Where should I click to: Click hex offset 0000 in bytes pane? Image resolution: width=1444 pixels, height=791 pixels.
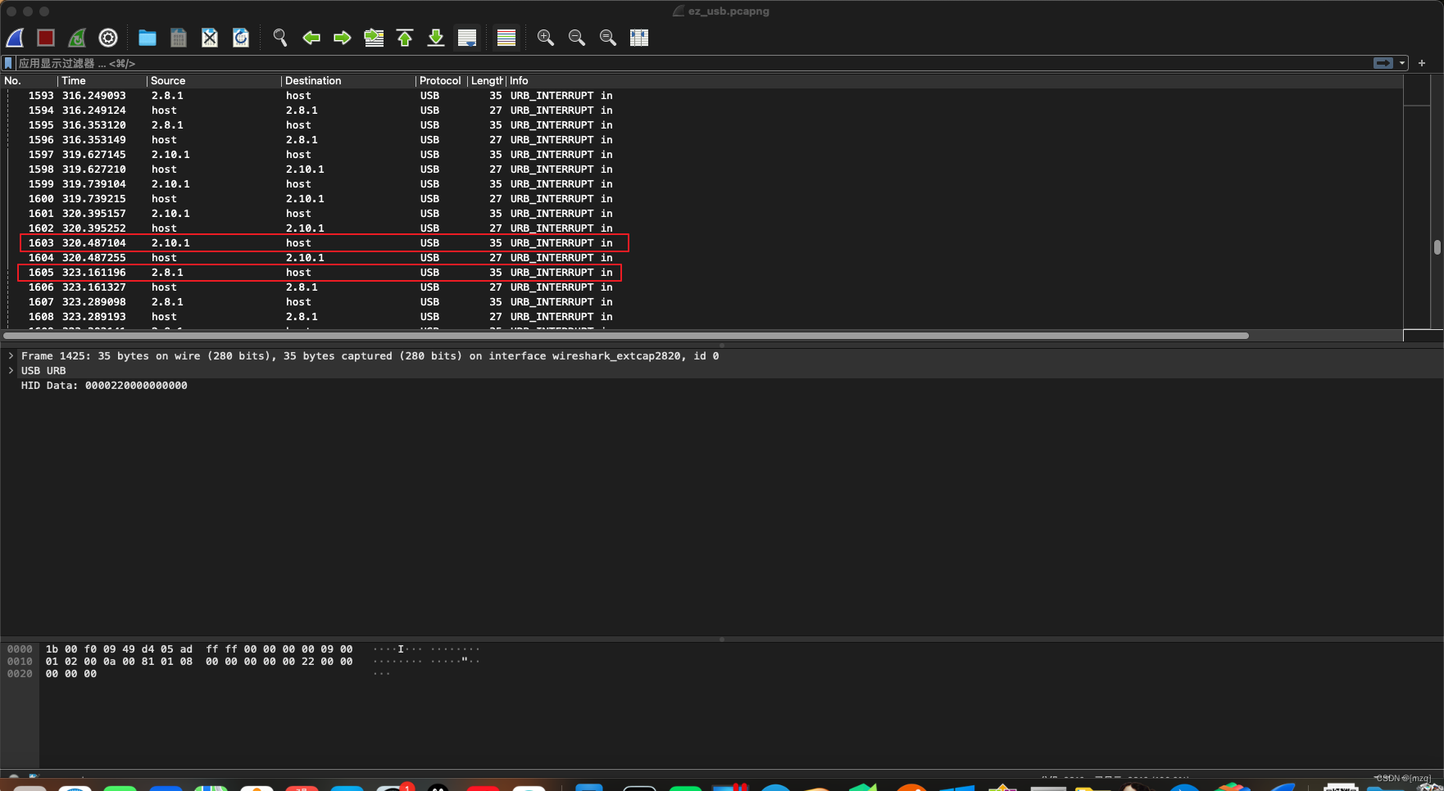coord(20,649)
